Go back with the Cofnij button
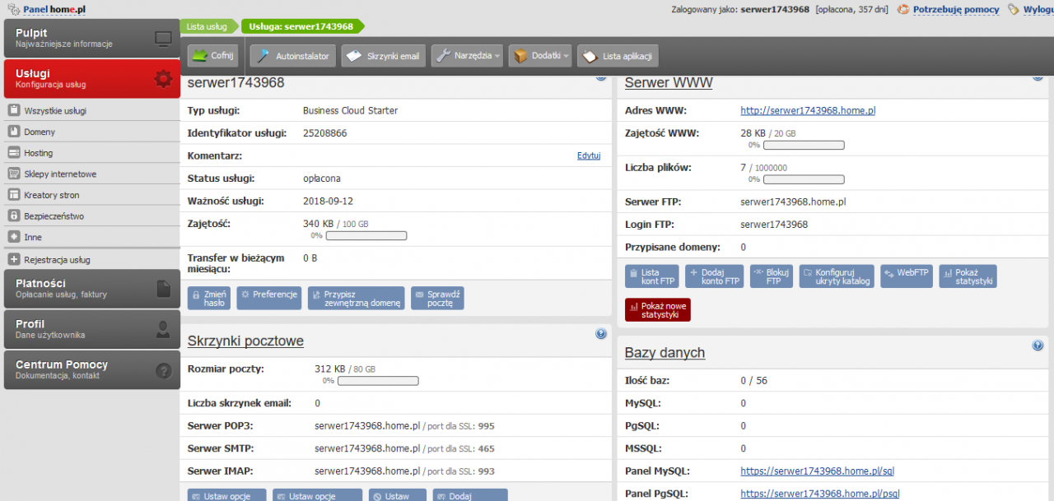The height and width of the screenshot is (501, 1054). [x=213, y=56]
